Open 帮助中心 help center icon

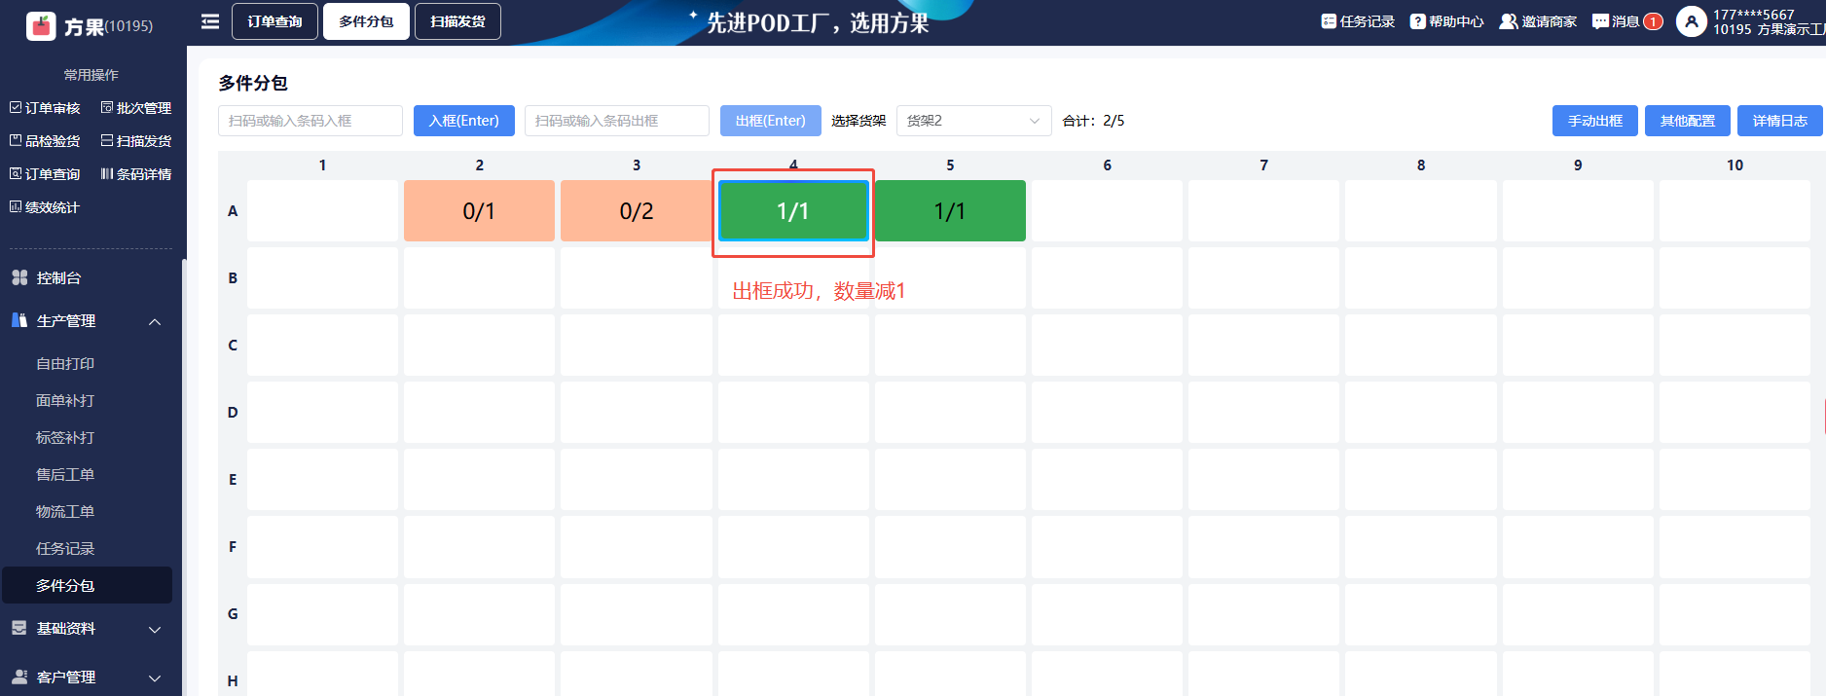[x=1418, y=21]
